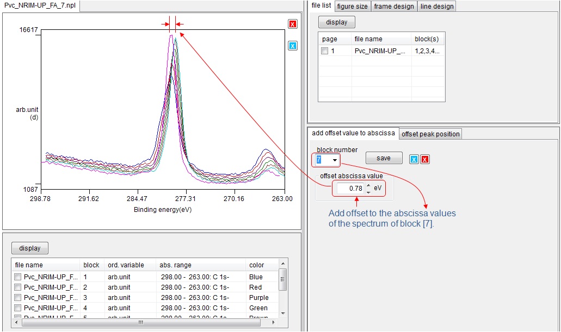Open the figure size tab
This screenshot has height=332, width=561.
point(353,7)
